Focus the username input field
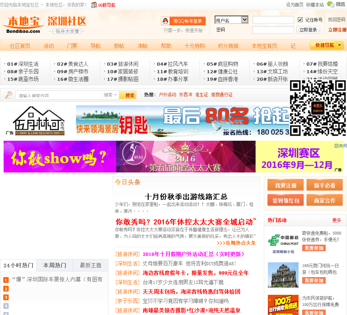The height and width of the screenshot is (315, 347). point(273,20)
